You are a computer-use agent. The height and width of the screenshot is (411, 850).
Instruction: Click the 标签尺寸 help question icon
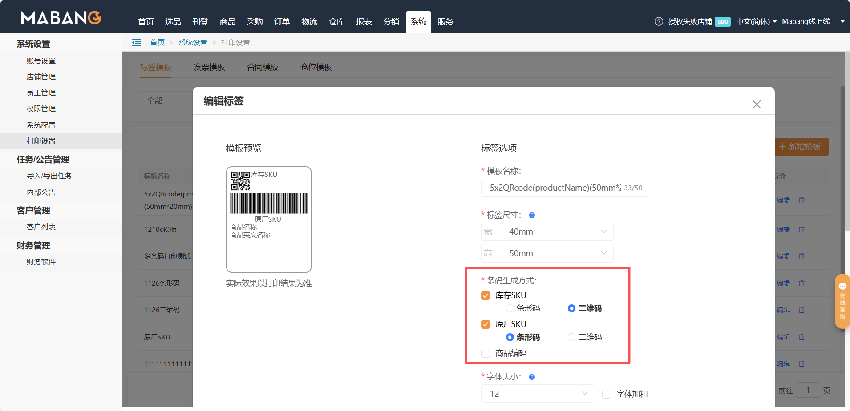532,215
